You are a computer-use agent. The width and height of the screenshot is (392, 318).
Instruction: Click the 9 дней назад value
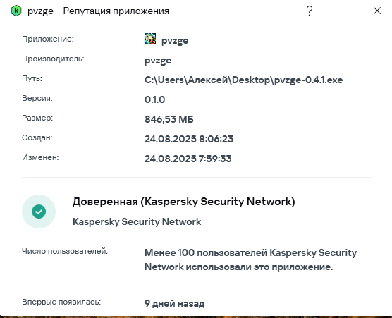(175, 303)
